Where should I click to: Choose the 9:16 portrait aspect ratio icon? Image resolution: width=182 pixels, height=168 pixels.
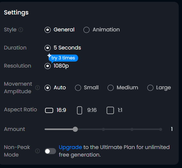pos(80,110)
